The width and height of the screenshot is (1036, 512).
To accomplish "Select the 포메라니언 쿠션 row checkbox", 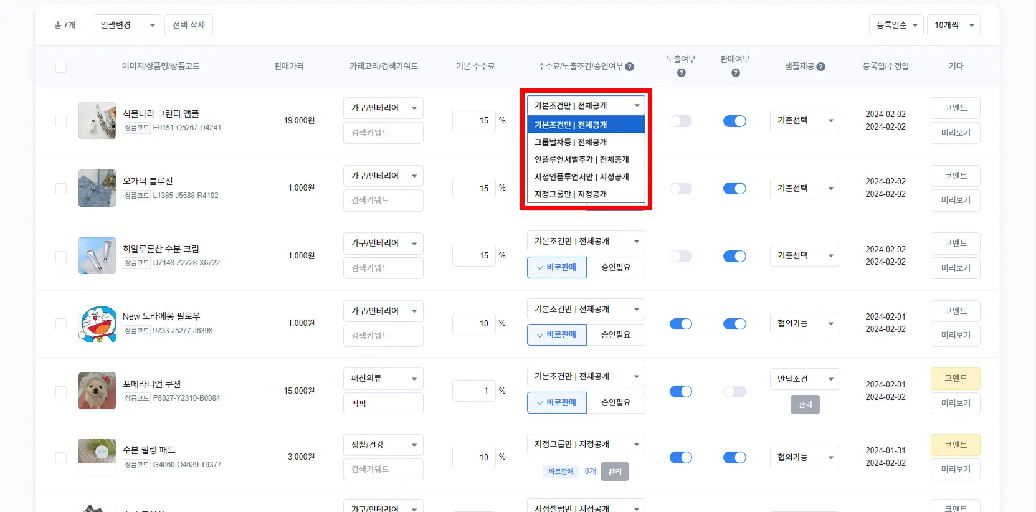I will coord(61,391).
